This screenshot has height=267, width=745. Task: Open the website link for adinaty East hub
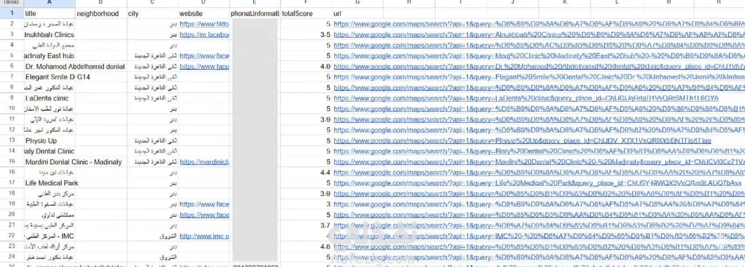pyautogui.click(x=204, y=56)
